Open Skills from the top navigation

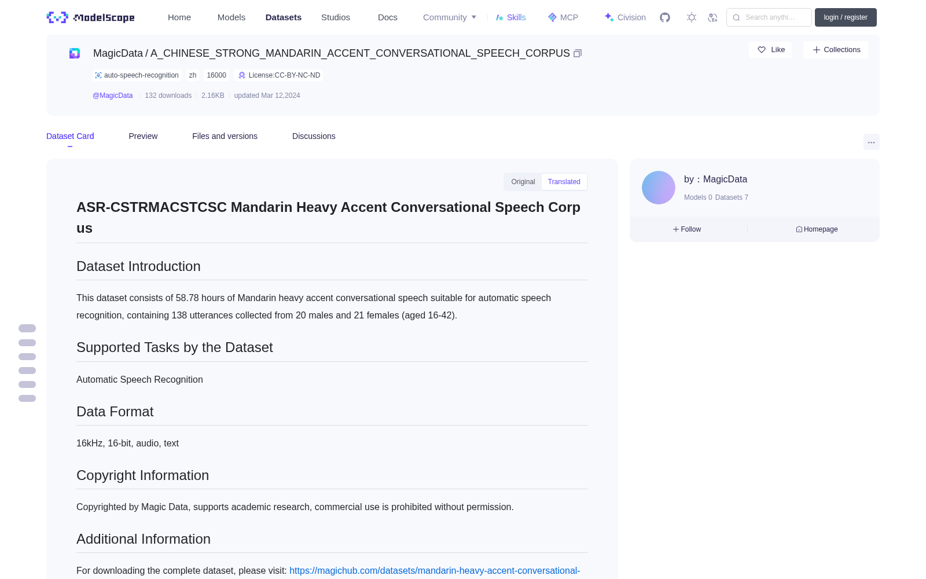pyautogui.click(x=511, y=17)
